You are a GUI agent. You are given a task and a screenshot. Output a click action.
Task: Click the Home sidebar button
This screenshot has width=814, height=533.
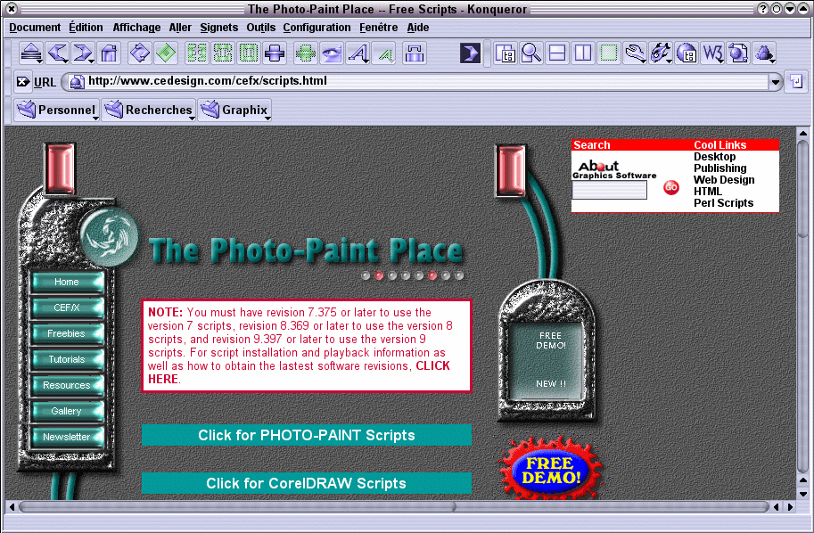coord(68,282)
